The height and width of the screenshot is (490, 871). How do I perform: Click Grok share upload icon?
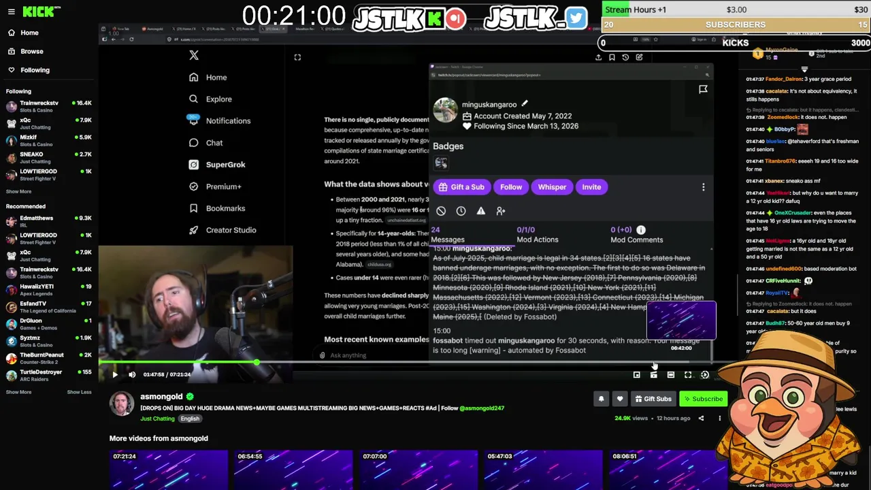tap(598, 57)
